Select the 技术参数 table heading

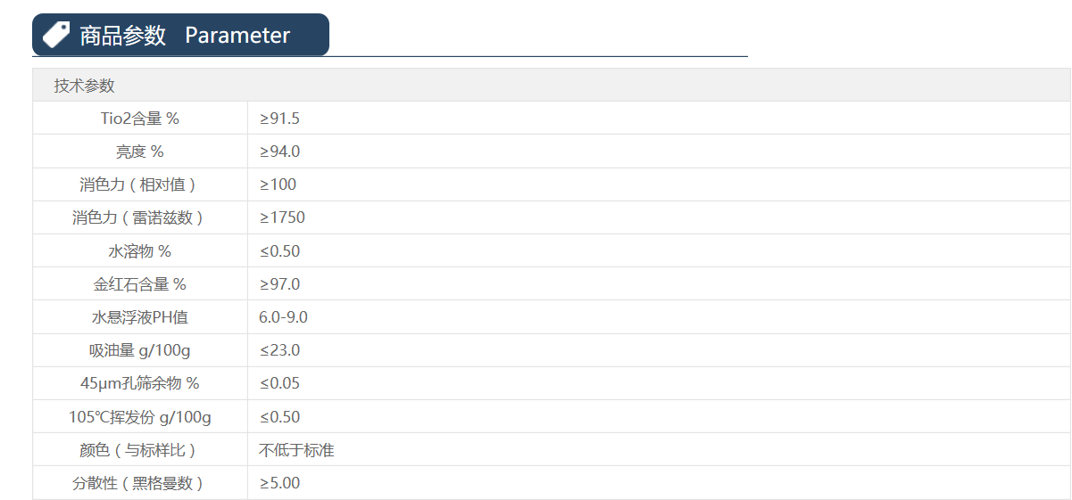tap(84, 86)
